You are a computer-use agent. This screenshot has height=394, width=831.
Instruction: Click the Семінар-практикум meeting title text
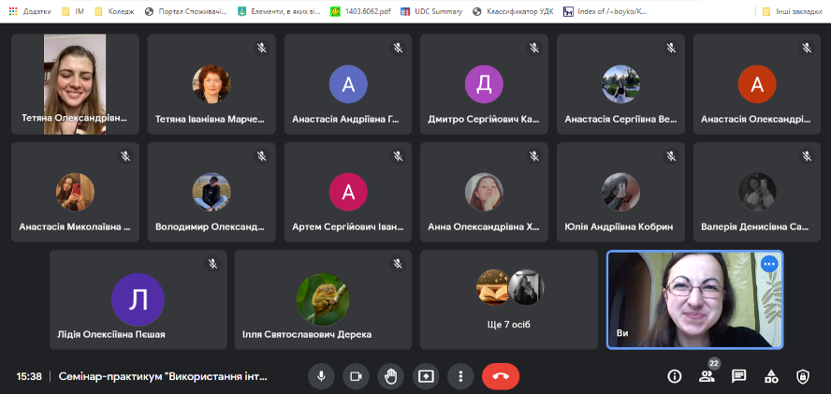(x=163, y=377)
